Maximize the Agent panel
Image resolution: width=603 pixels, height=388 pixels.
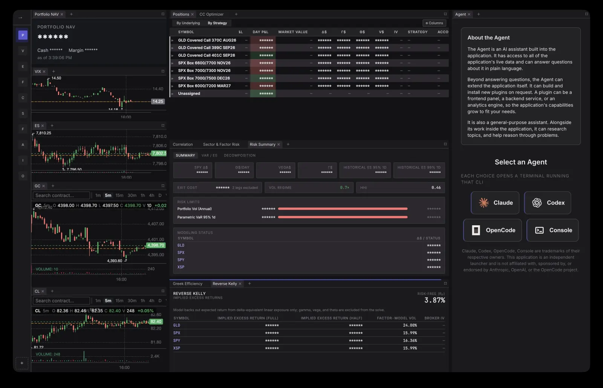click(586, 14)
